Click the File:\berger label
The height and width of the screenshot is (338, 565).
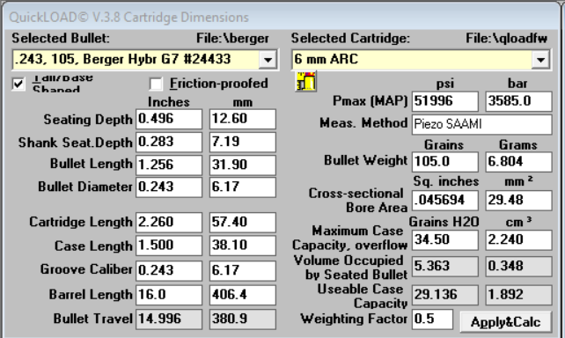click(x=232, y=38)
